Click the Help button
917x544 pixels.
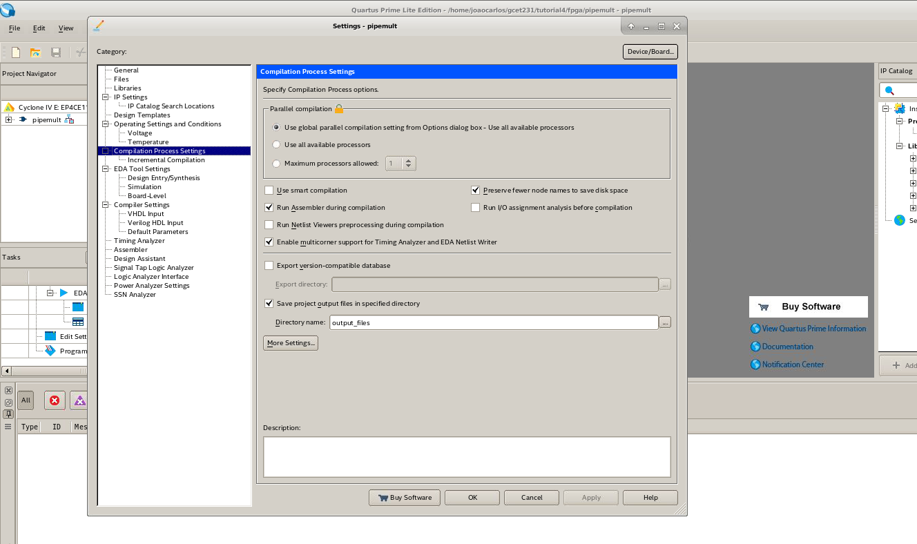(x=650, y=498)
